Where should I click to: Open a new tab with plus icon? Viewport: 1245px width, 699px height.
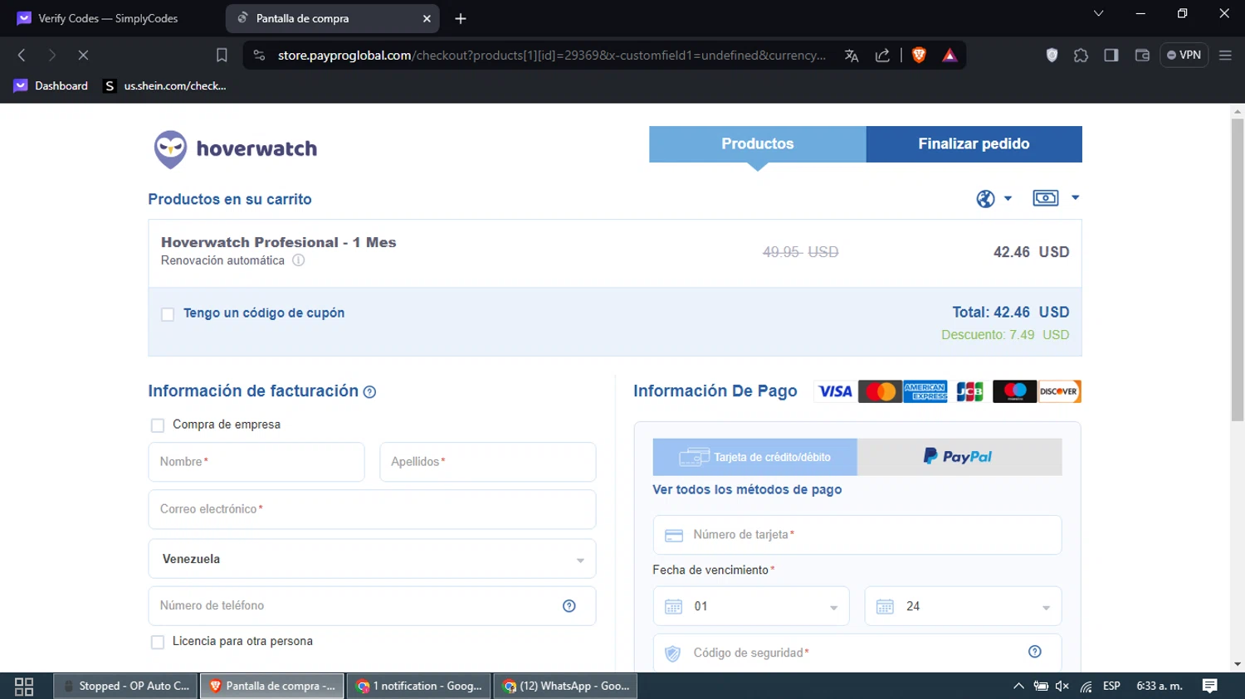click(x=461, y=18)
